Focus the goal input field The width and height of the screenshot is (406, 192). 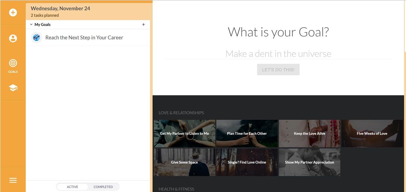(x=278, y=54)
